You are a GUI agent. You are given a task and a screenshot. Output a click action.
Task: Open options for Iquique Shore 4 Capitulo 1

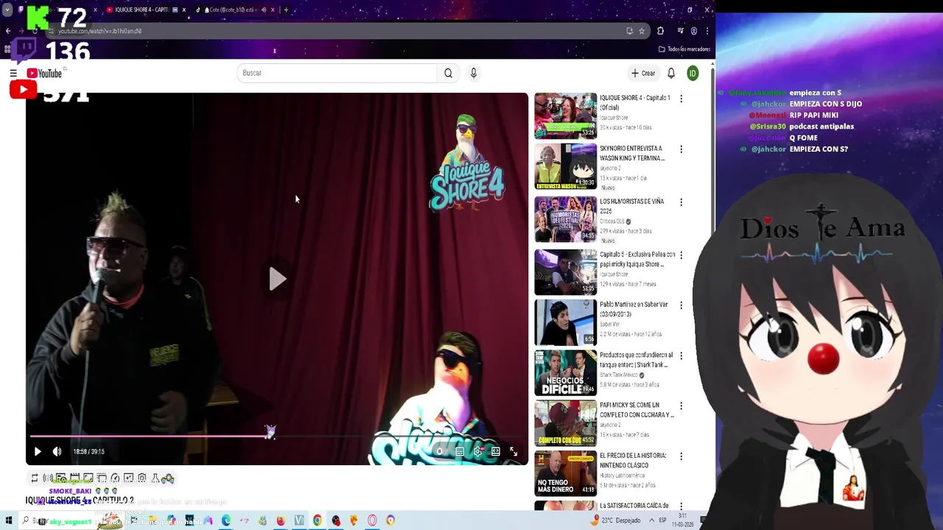pyautogui.click(x=681, y=98)
